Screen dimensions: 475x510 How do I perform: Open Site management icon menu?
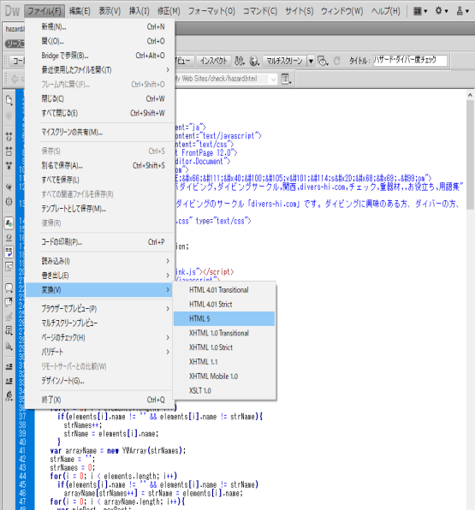click(x=462, y=11)
